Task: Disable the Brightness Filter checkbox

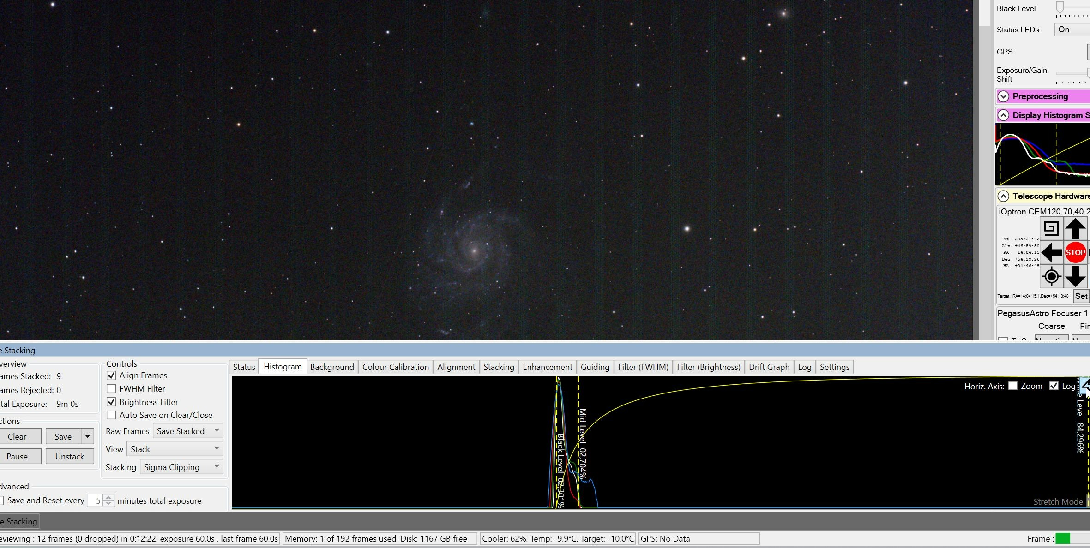Action: click(x=111, y=402)
